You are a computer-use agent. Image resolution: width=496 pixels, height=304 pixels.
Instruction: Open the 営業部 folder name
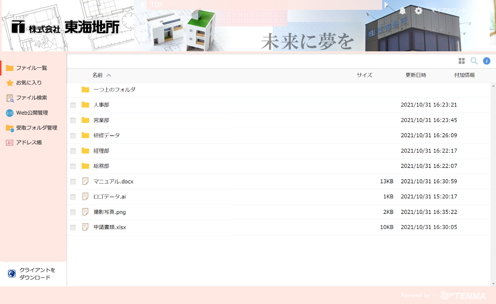pyautogui.click(x=101, y=120)
